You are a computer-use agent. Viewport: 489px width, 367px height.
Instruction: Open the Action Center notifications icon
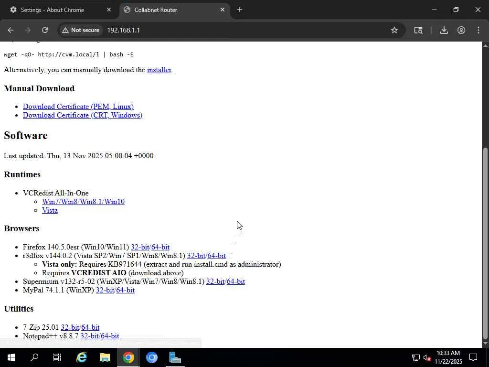[x=473, y=357]
